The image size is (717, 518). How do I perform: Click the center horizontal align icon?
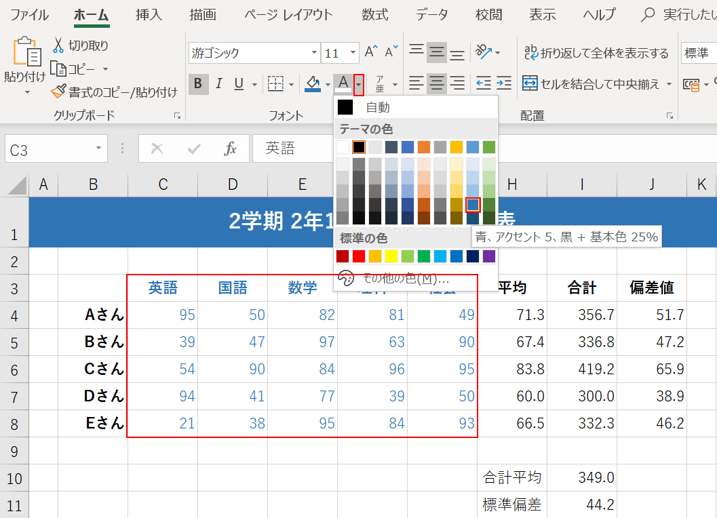[x=437, y=83]
